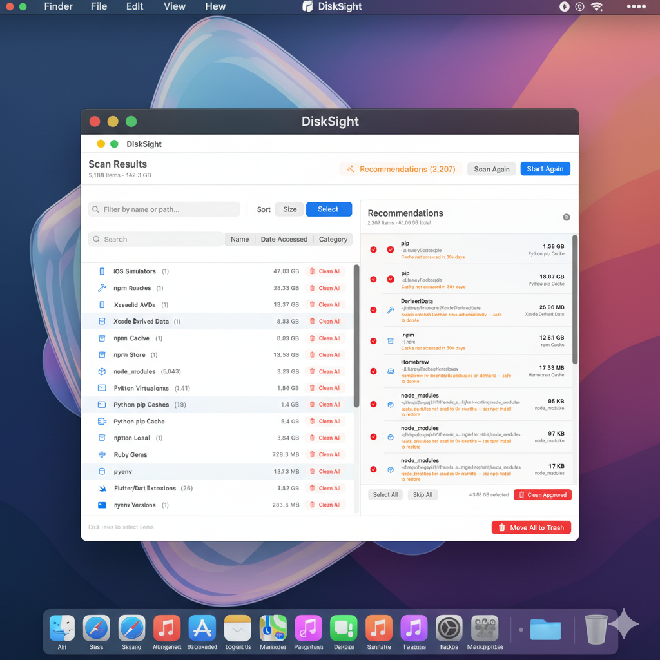Choose the Size sort option

point(290,209)
